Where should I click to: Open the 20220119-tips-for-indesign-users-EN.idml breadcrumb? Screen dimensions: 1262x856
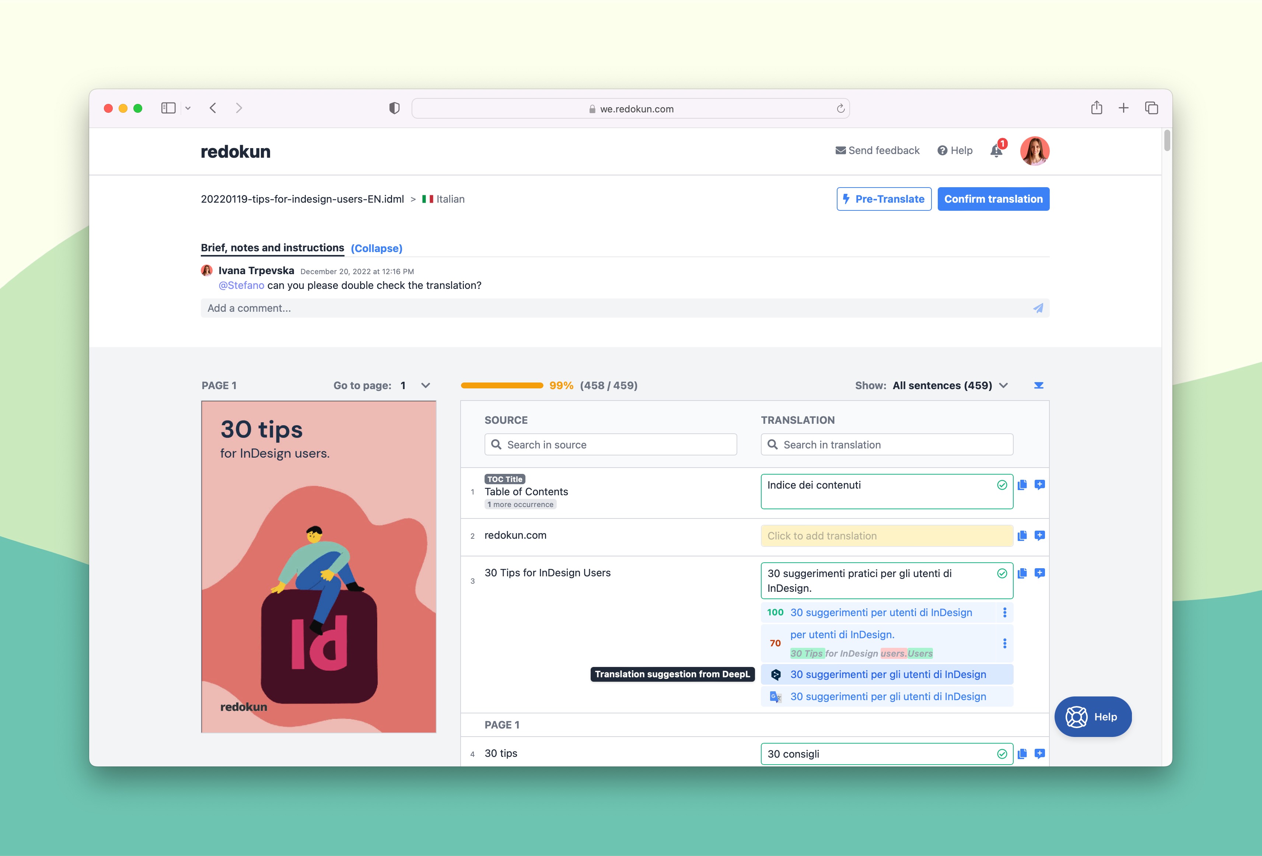303,199
